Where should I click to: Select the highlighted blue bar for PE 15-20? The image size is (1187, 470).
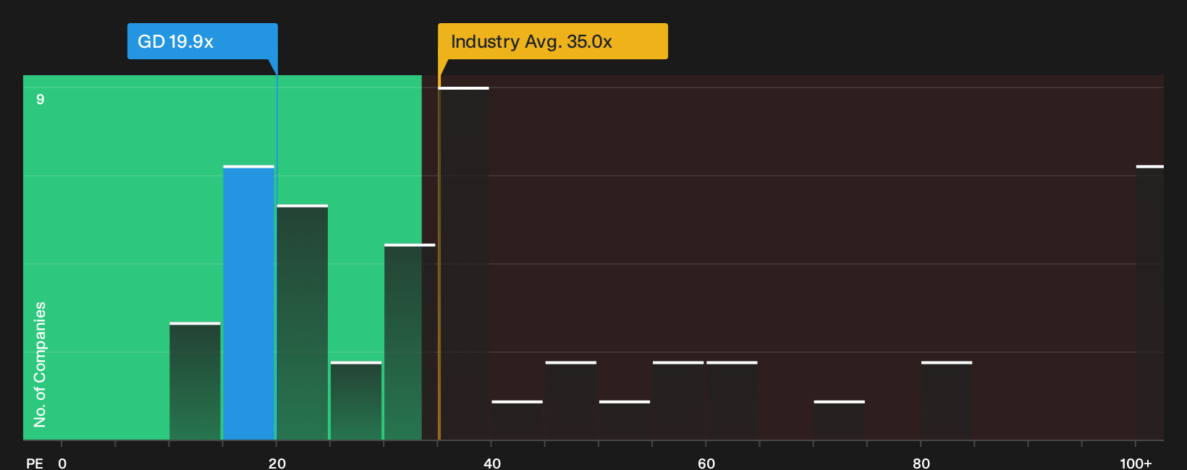click(249, 303)
